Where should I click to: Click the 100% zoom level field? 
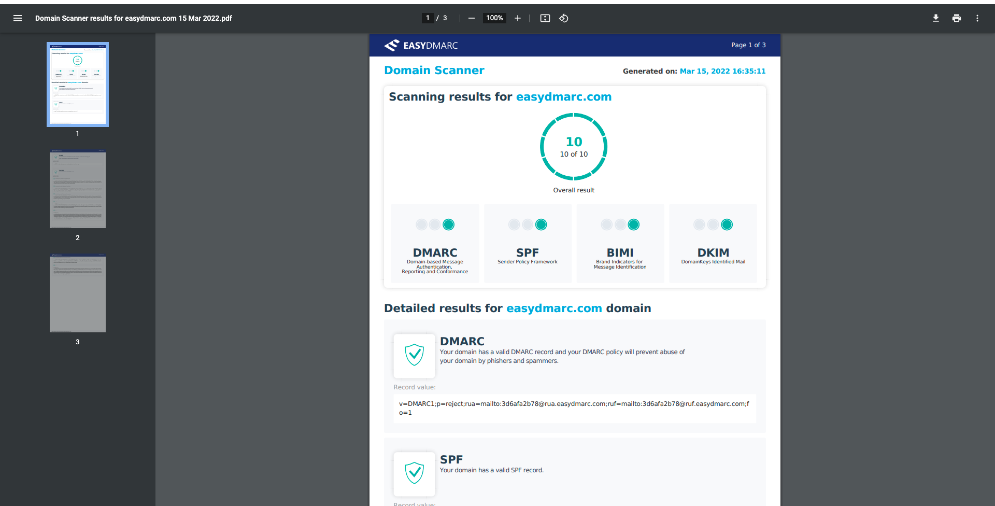pyautogui.click(x=494, y=18)
